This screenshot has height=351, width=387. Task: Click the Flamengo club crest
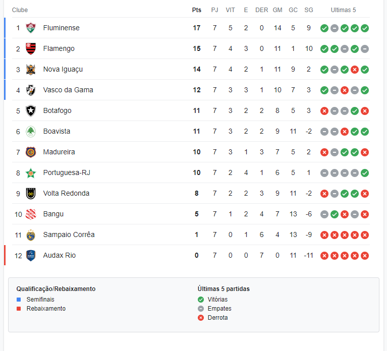[31, 48]
